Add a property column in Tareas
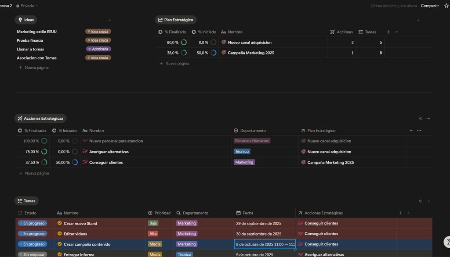Image resolution: width=450 pixels, height=257 pixels. (400, 213)
